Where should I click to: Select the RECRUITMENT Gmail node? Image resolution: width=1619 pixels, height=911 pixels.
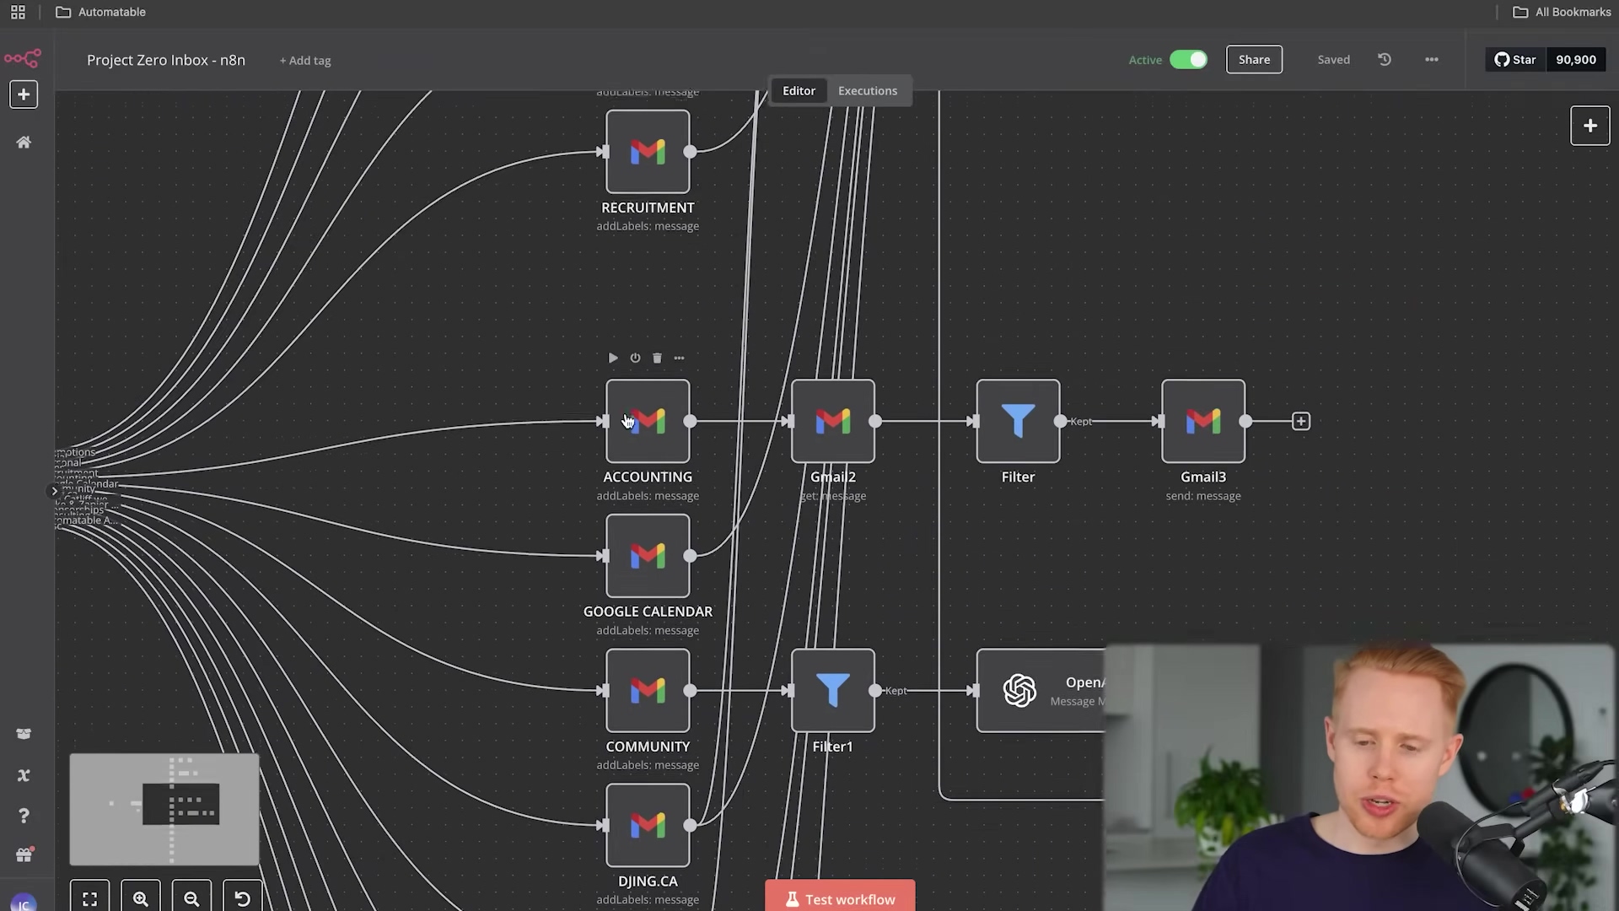648,152
